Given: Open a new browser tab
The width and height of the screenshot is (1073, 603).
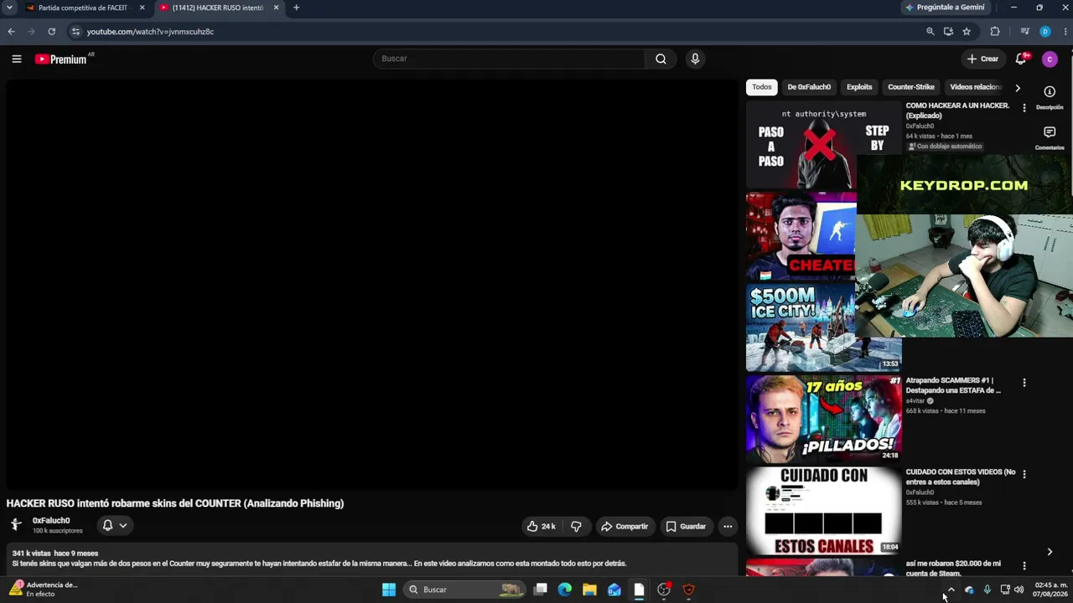Looking at the screenshot, I should (x=296, y=8).
